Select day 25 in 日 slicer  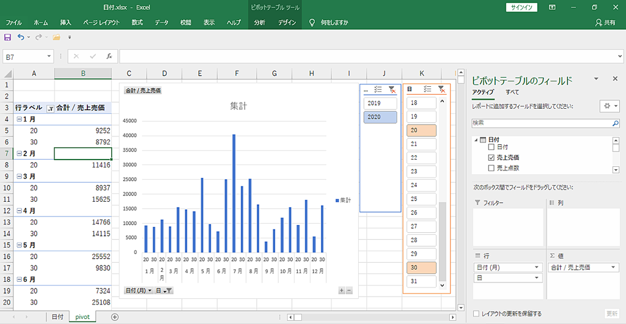(421, 199)
